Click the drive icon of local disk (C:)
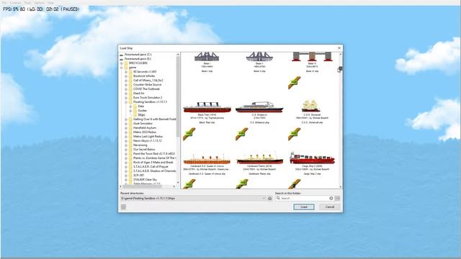The image size is (461, 259). (x=122, y=55)
